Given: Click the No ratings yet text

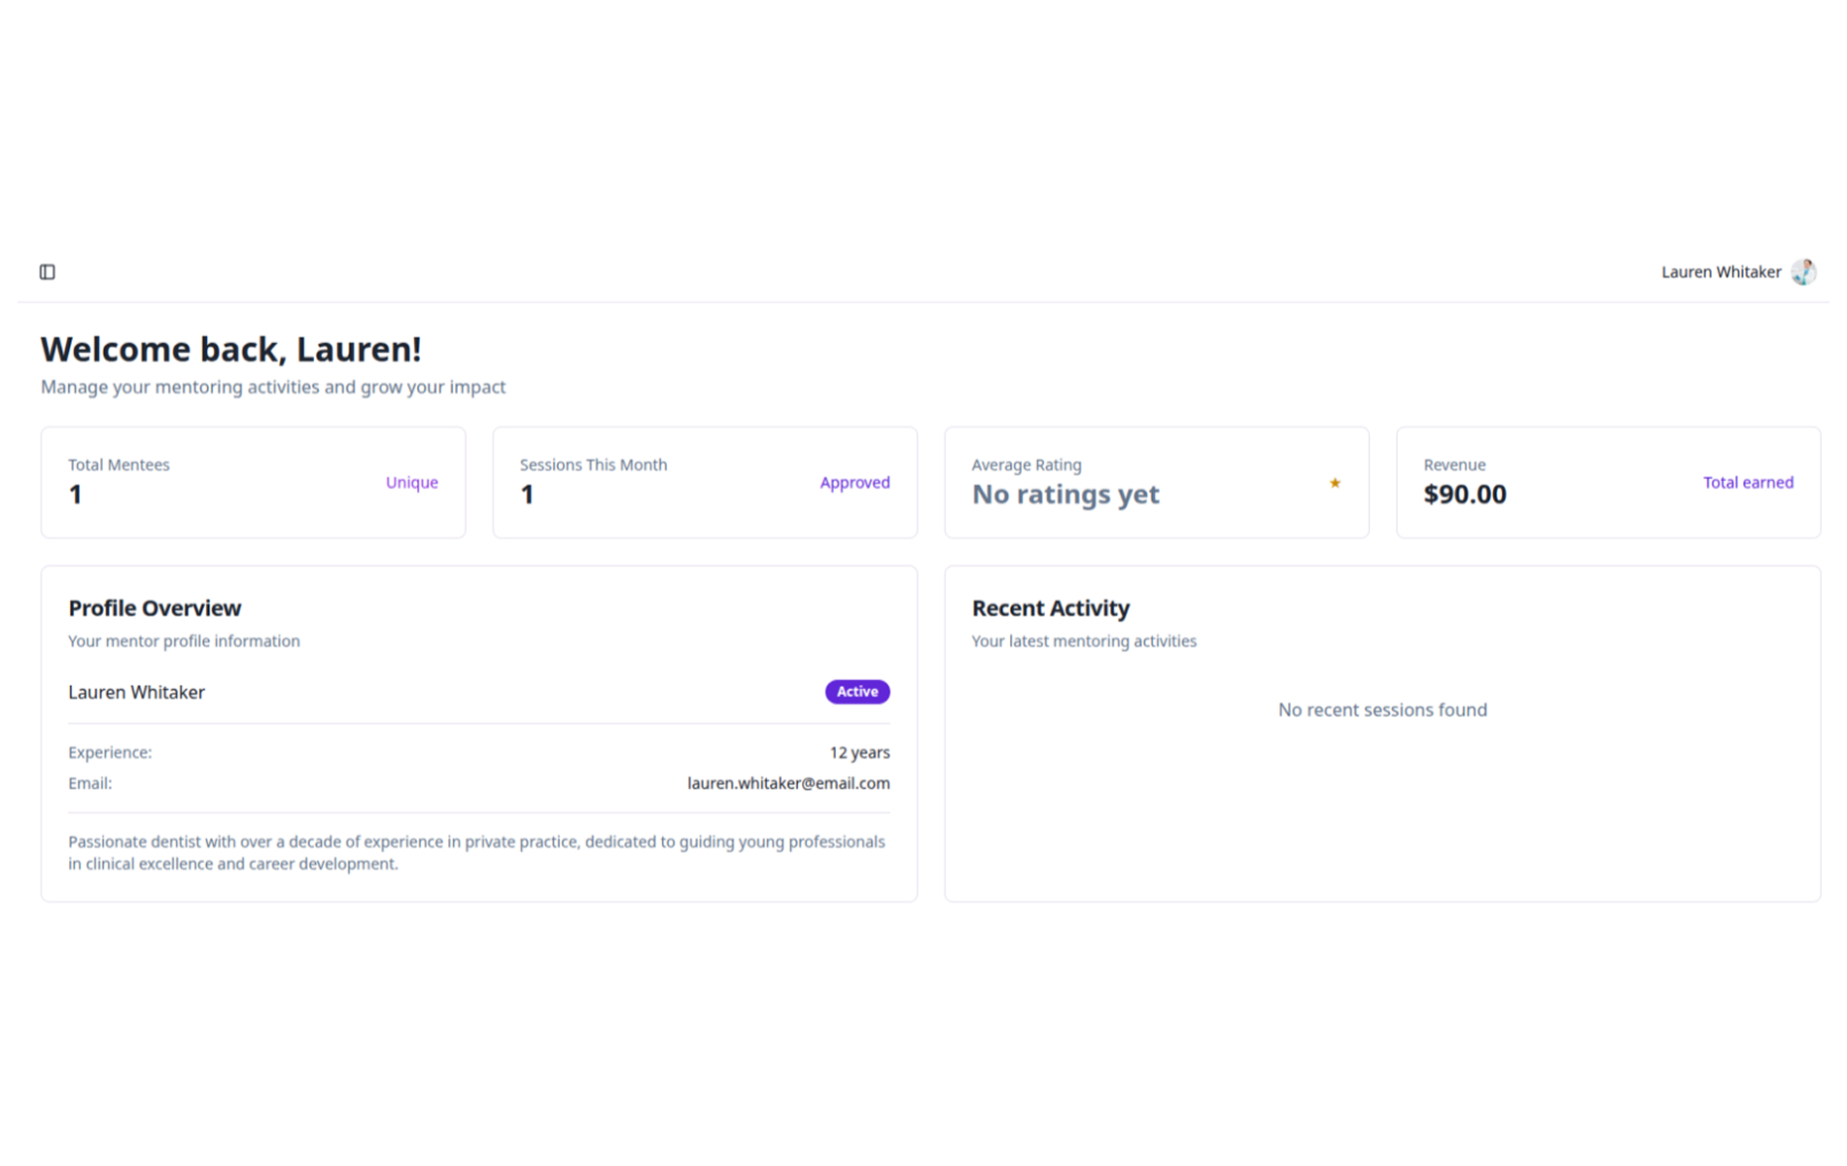Looking at the screenshot, I should tap(1065, 495).
